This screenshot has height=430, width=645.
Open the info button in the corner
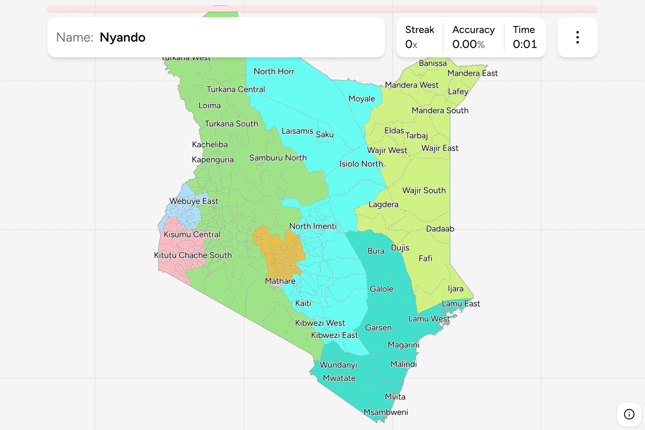[x=629, y=414]
